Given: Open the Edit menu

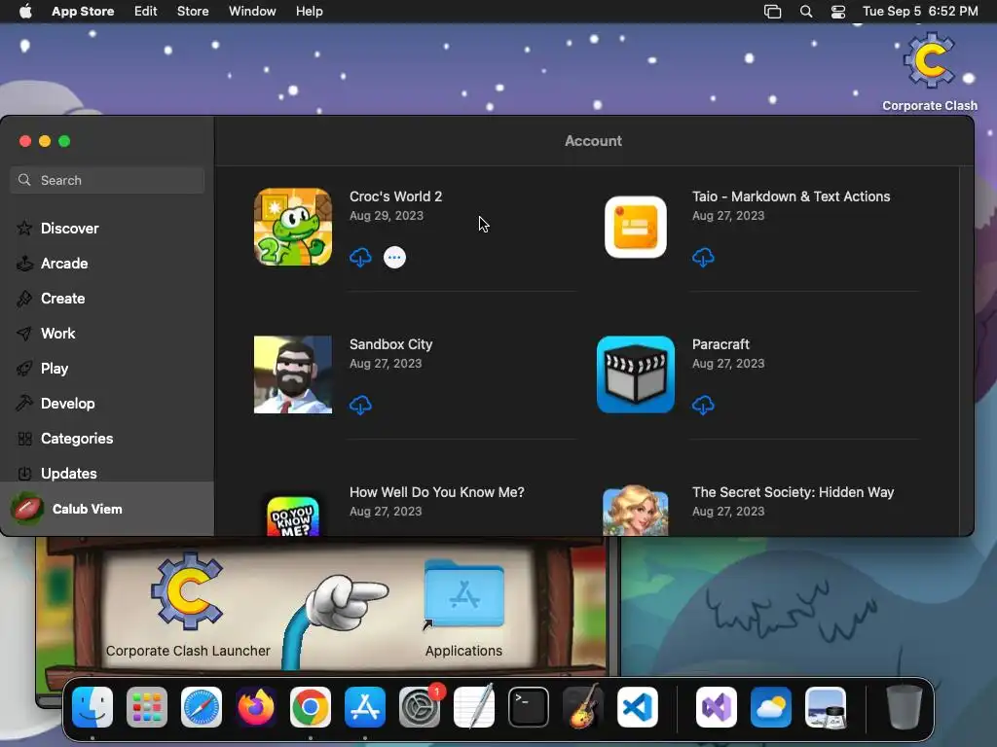Looking at the screenshot, I should point(146,12).
